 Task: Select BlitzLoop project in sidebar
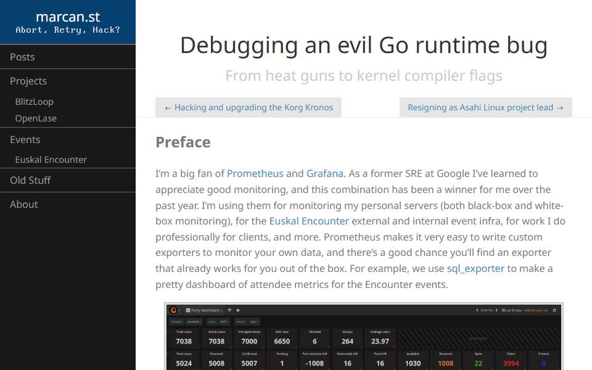click(x=34, y=102)
